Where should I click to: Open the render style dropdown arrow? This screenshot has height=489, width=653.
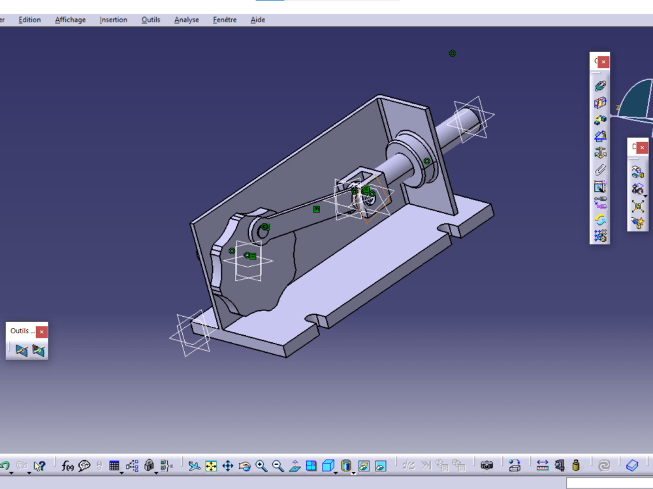point(355,471)
